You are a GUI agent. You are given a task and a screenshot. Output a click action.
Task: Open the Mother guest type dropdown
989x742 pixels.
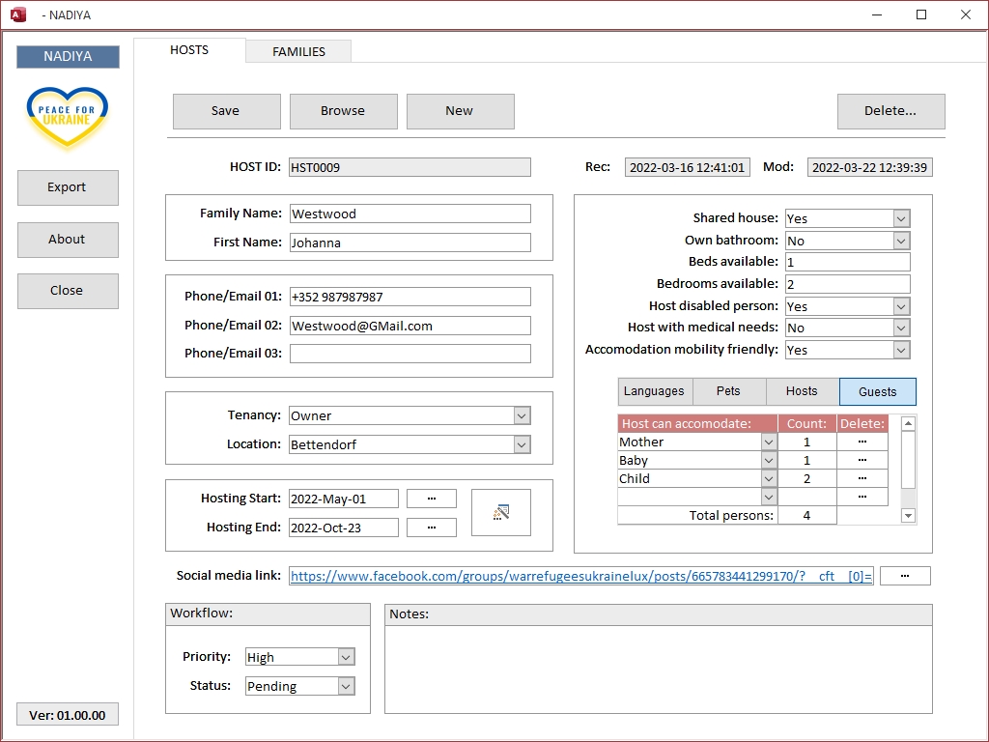768,442
